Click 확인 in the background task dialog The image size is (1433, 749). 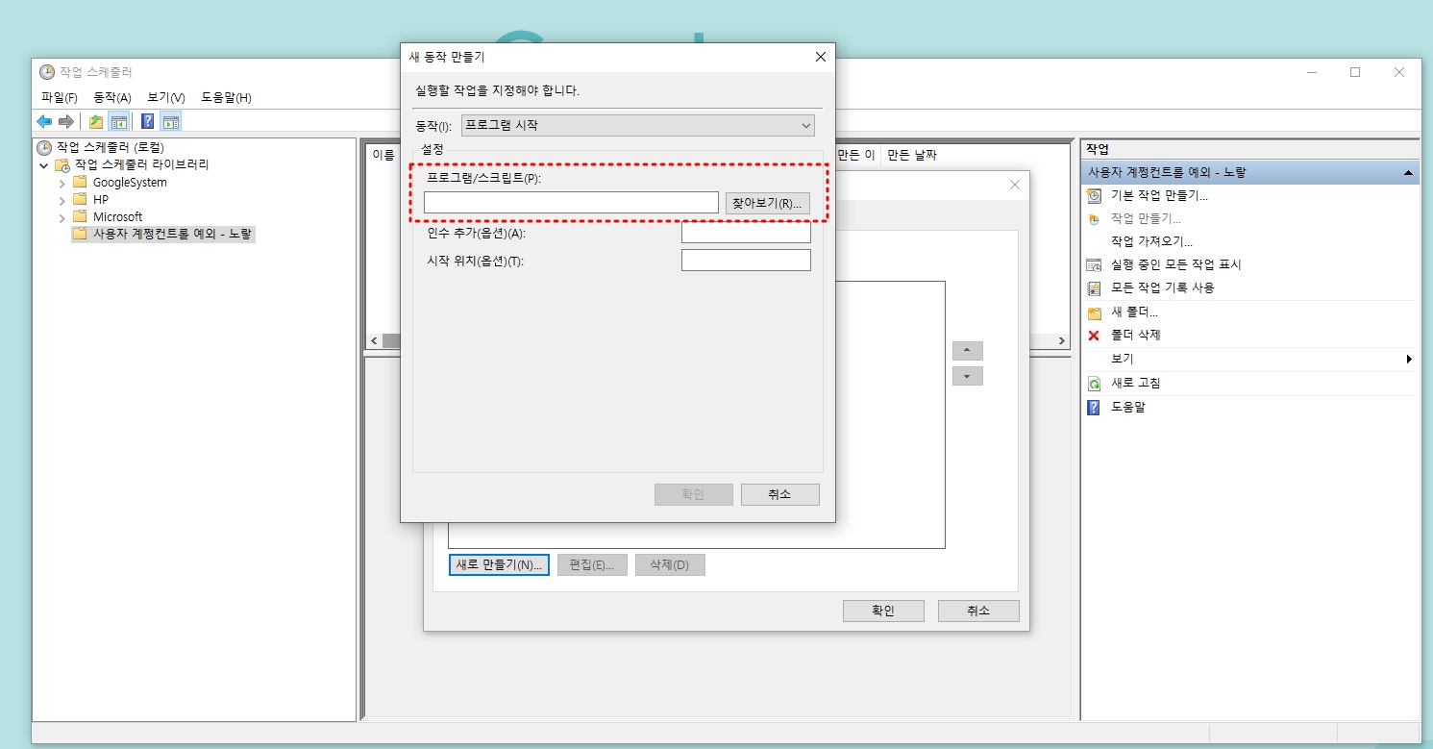click(x=883, y=611)
